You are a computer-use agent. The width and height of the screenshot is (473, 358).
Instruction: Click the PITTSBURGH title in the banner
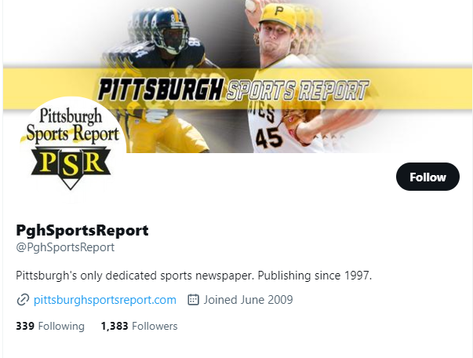(161, 89)
